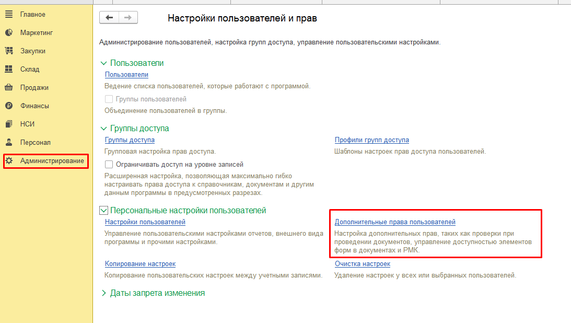The width and height of the screenshot is (571, 323).
Task: Click the Администрирование gear icon
Action: pyautogui.click(x=9, y=161)
